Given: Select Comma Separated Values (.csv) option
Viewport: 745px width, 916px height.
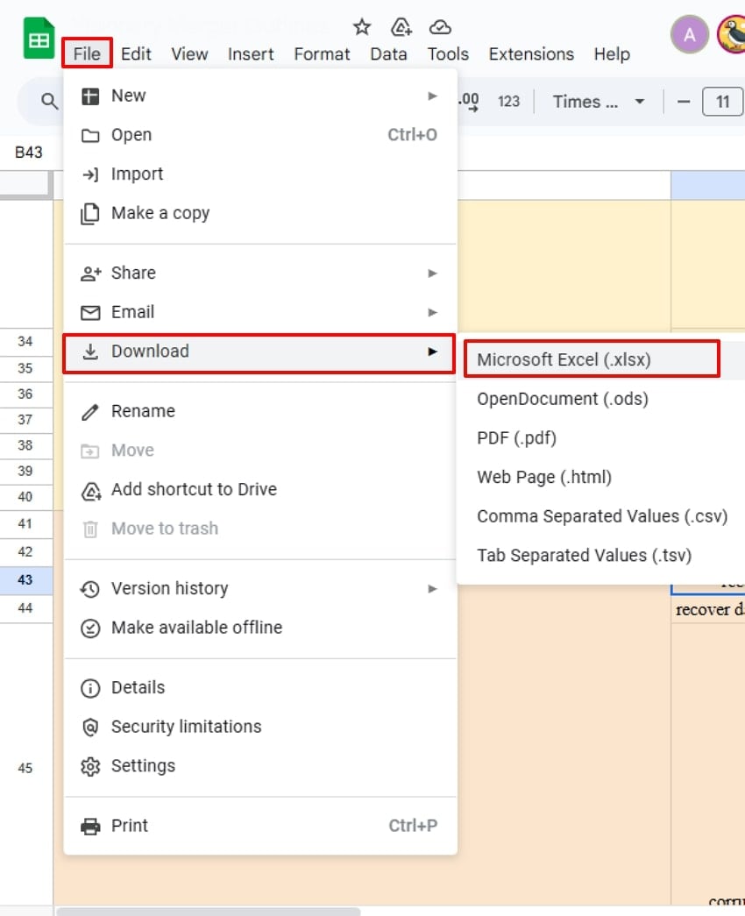Looking at the screenshot, I should click(602, 516).
